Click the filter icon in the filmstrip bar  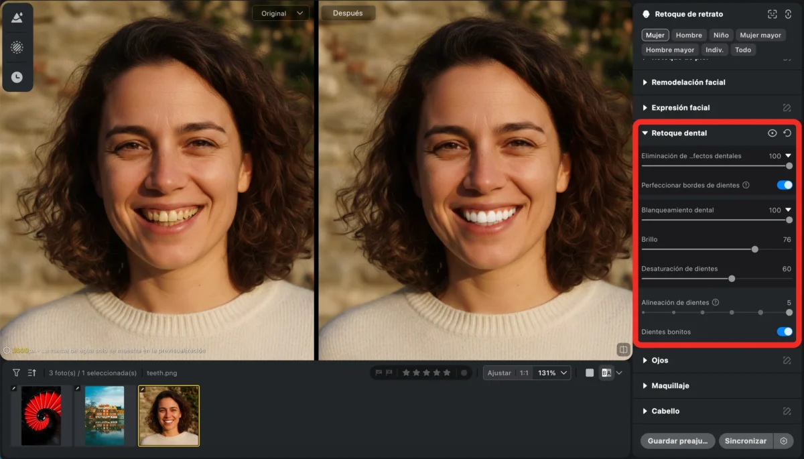[15, 373]
